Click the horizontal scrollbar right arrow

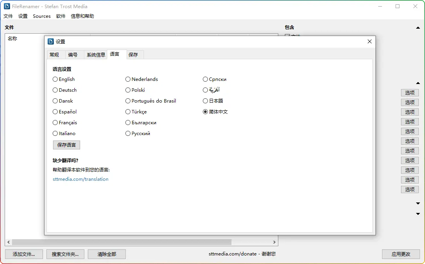pos(274,242)
